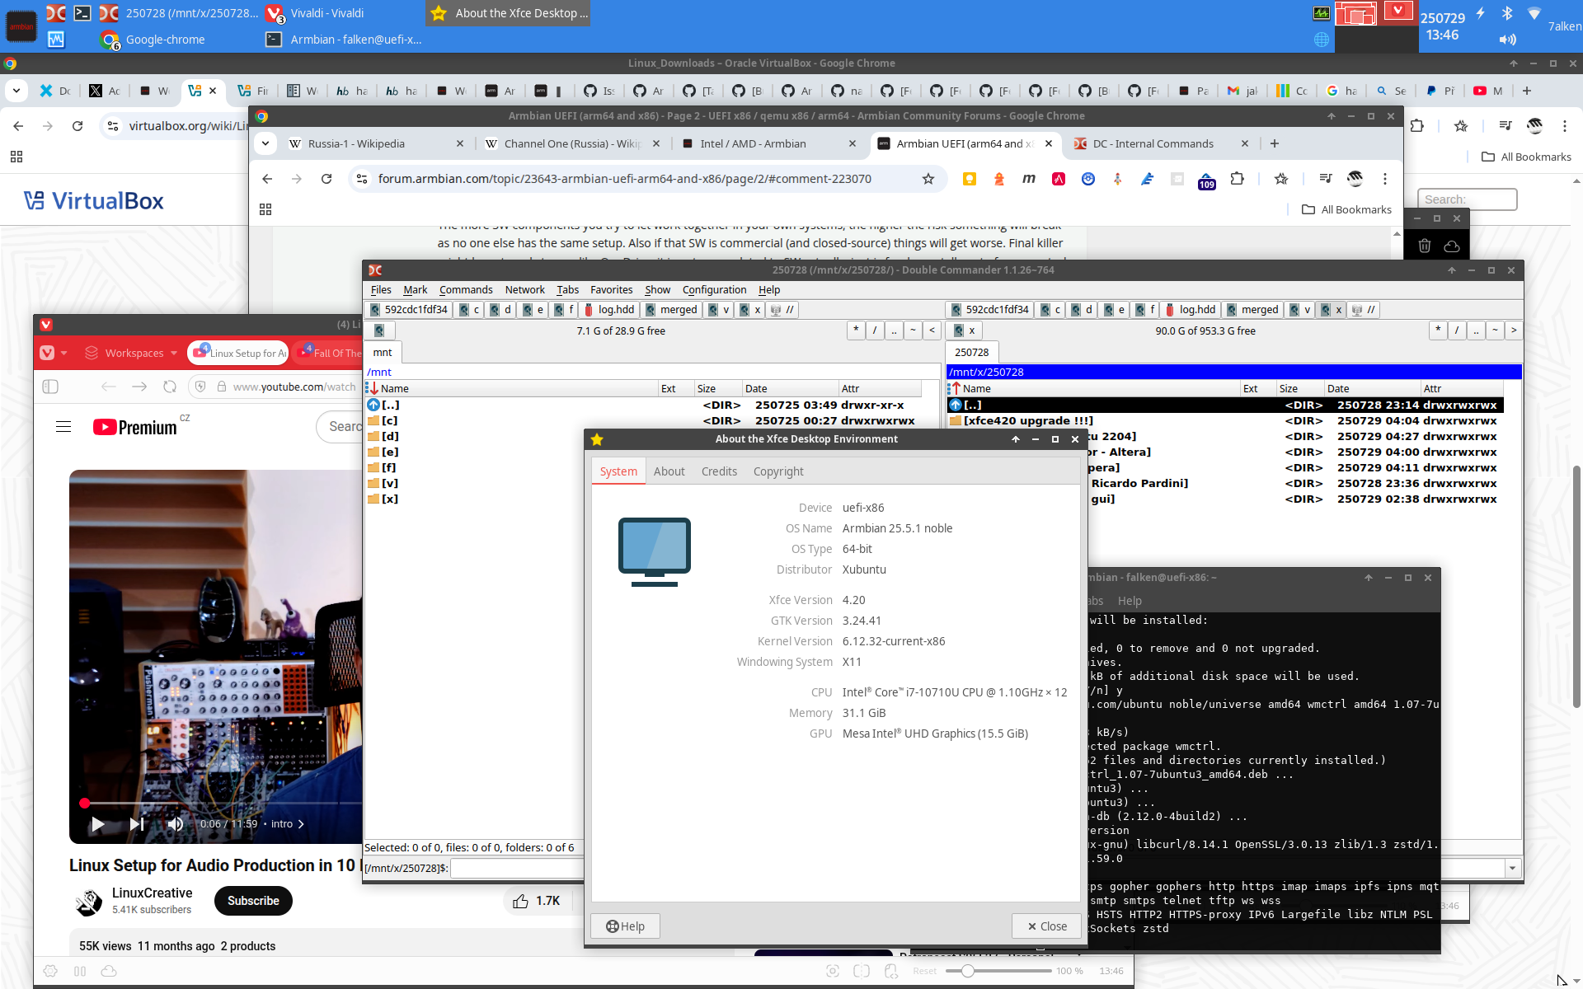Viewport: 1583px width, 989px height.
Task: Open YouTube hamburger guide menu
Action: tap(63, 427)
